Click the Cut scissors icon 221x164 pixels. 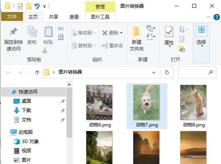point(45,50)
